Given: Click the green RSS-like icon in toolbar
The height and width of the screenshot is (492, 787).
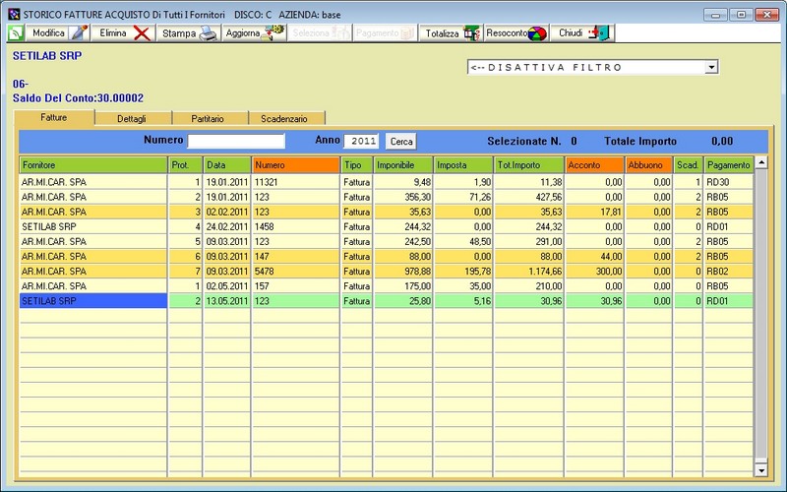Looking at the screenshot, I should (16, 33).
